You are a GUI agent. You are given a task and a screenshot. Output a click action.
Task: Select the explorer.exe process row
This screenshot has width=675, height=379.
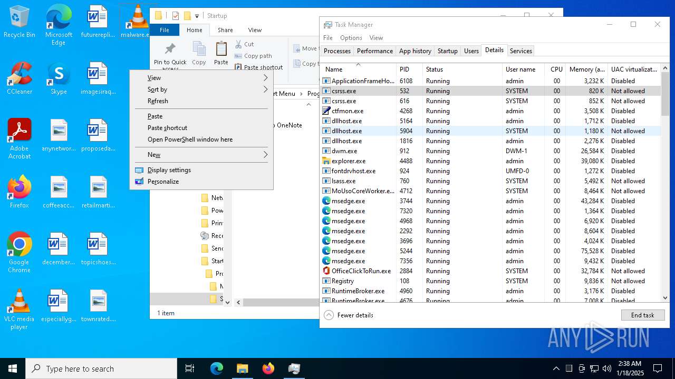point(490,161)
